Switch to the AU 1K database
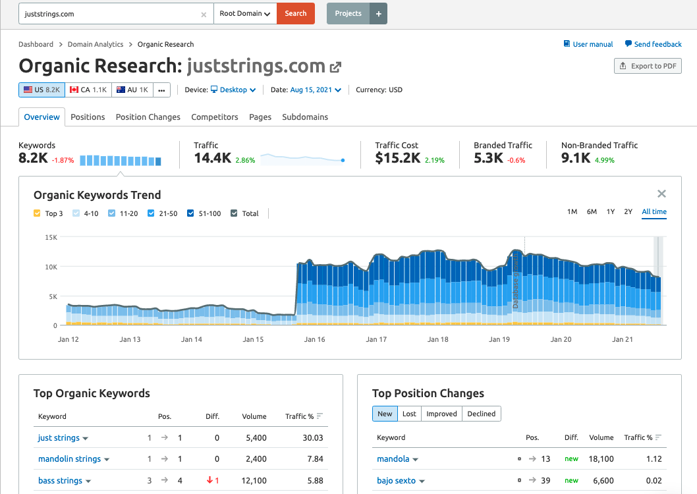 click(132, 90)
